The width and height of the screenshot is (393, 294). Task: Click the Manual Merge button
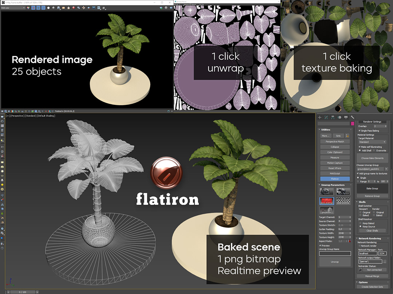click(372, 276)
